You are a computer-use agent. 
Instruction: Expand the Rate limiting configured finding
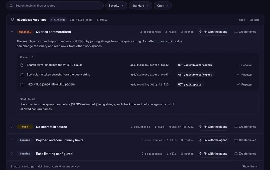[x=12, y=154]
